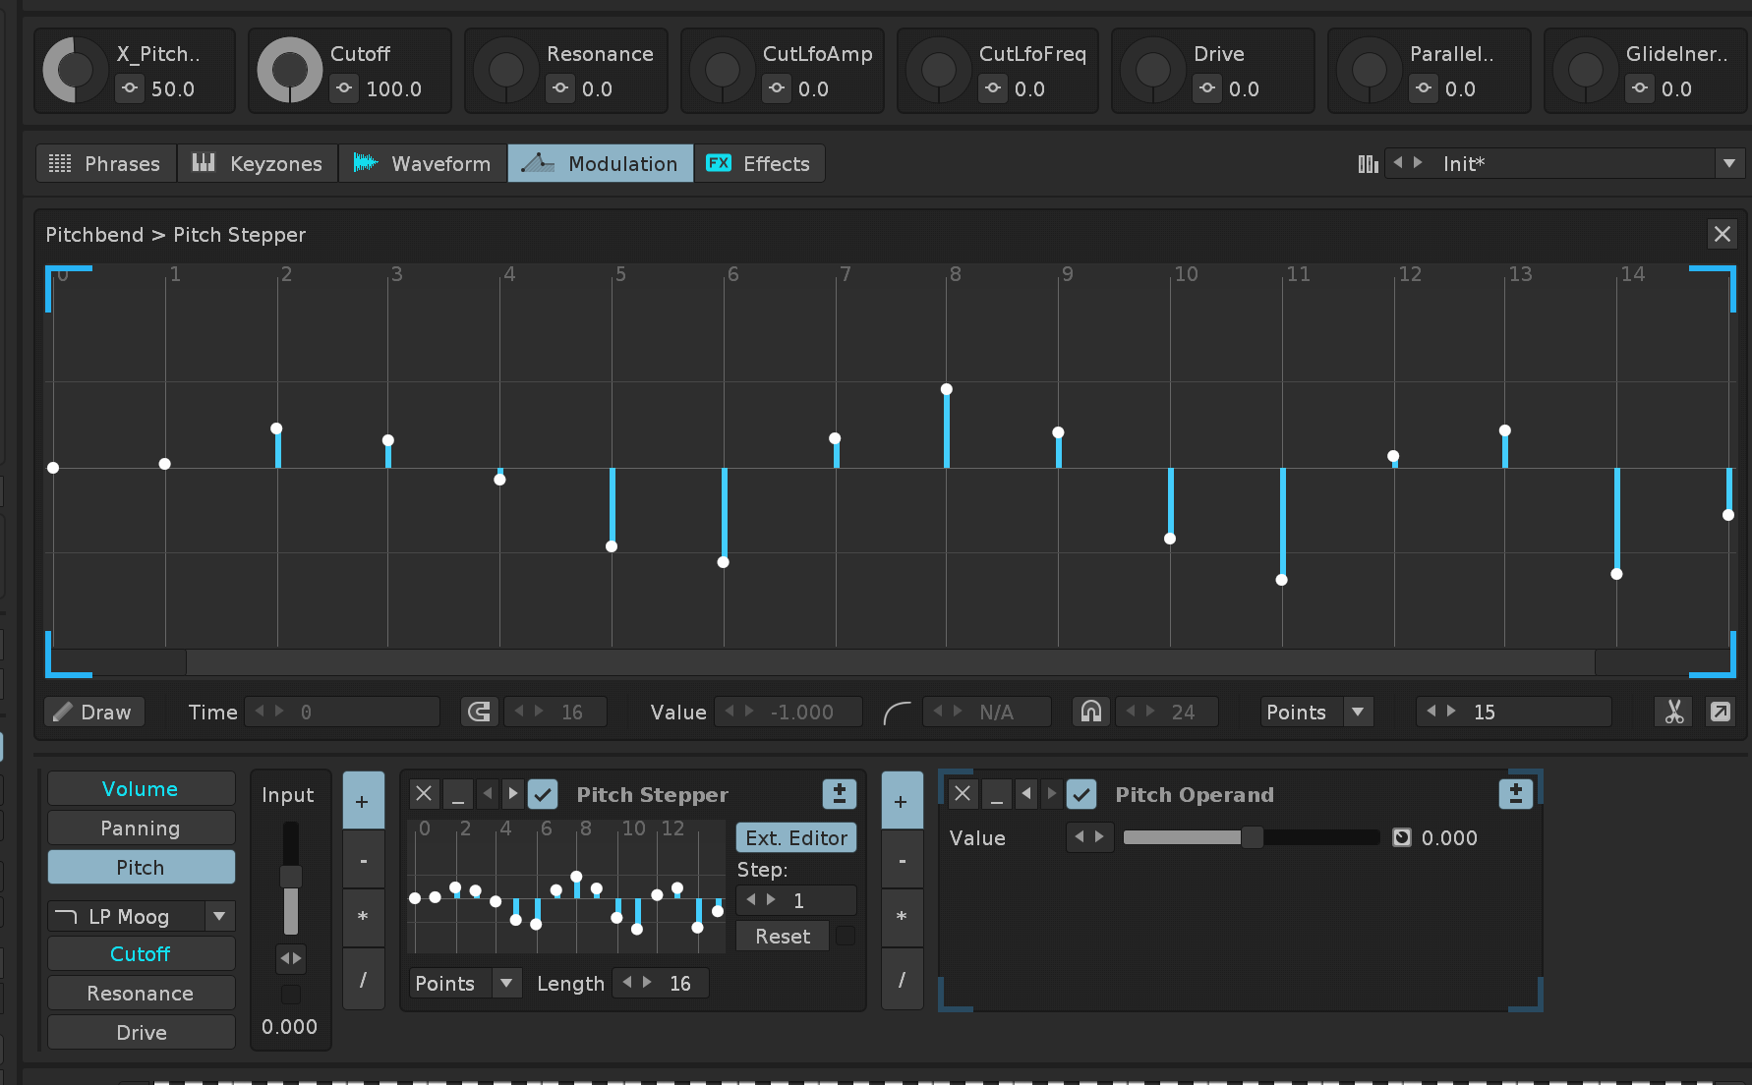The width and height of the screenshot is (1752, 1085).
Task: Minimize the Pitch Operand device
Action: tap(996, 794)
